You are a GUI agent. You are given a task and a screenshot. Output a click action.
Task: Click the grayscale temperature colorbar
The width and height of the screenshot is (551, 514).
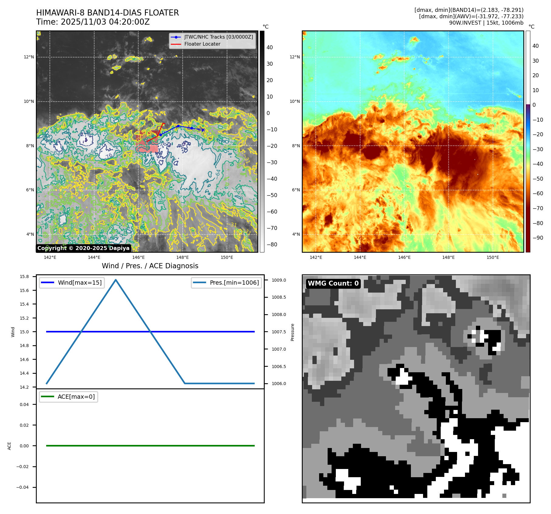[x=262, y=141]
